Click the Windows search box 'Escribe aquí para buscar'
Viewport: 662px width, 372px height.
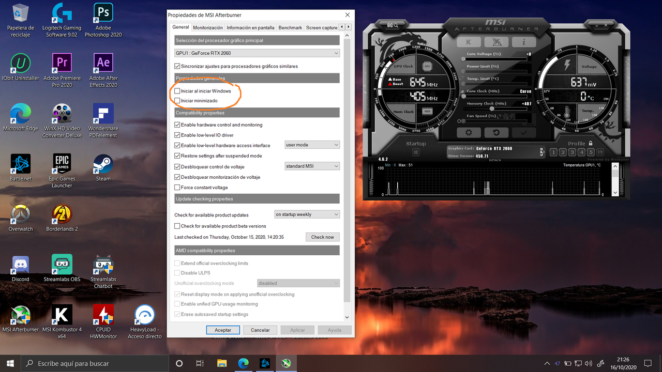[x=94, y=363]
